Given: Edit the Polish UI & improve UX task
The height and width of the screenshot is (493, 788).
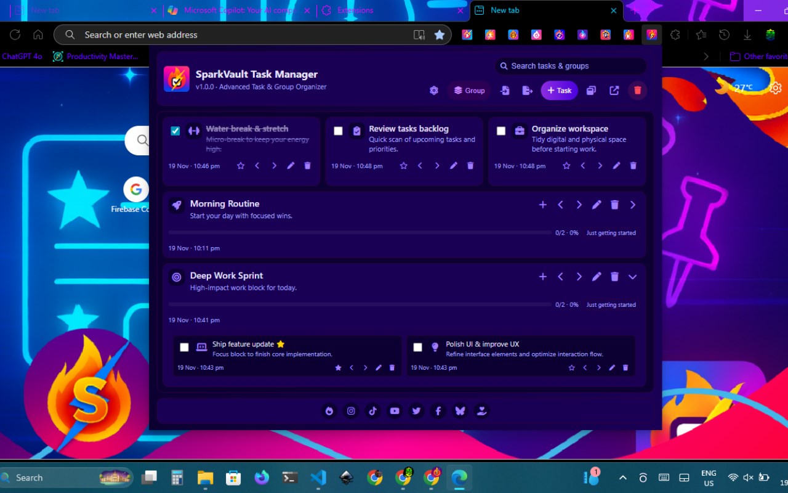Looking at the screenshot, I should [612, 368].
